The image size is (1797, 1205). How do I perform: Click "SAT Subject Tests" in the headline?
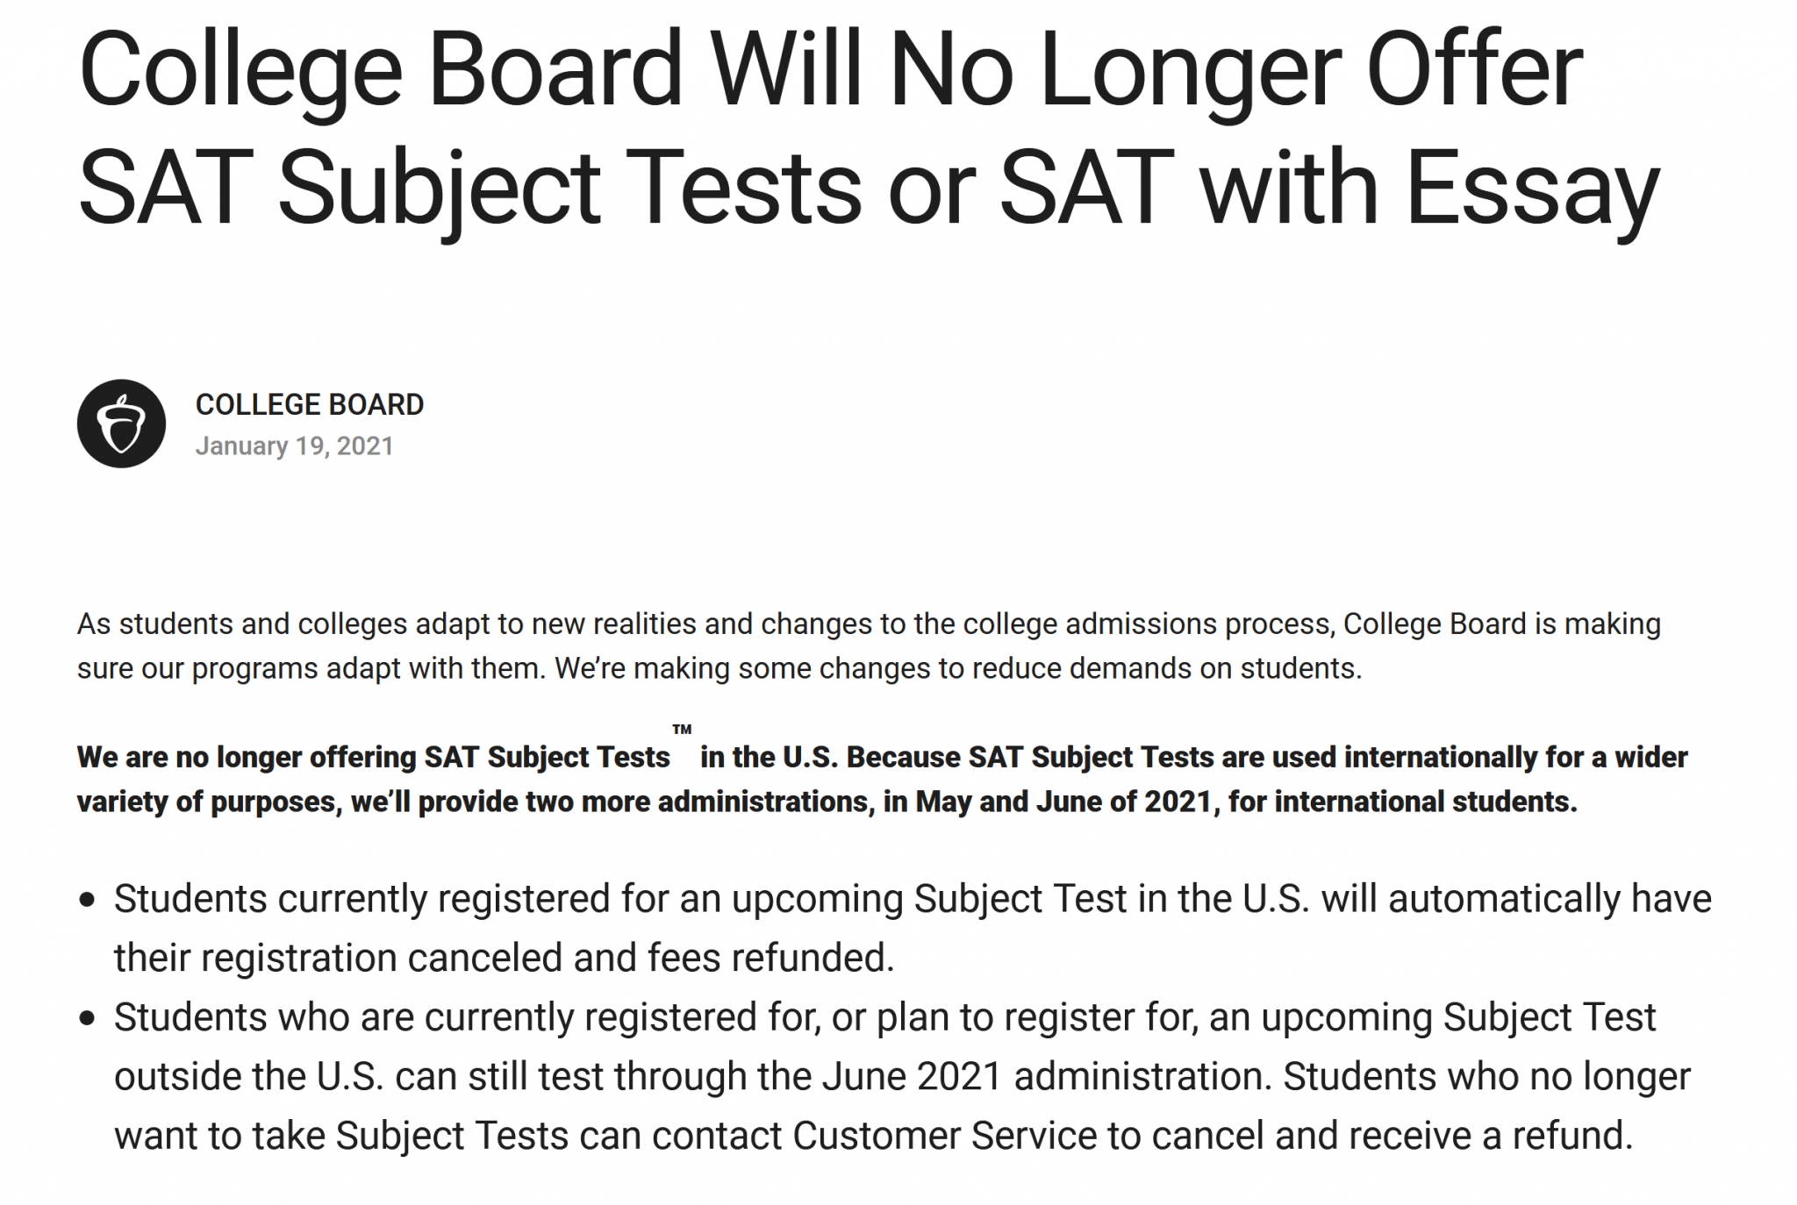pyautogui.click(x=469, y=189)
